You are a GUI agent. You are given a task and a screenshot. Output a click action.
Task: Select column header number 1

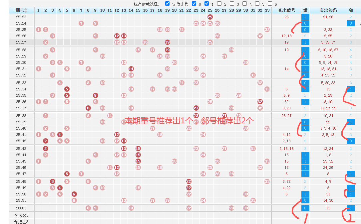click(x=38, y=10)
